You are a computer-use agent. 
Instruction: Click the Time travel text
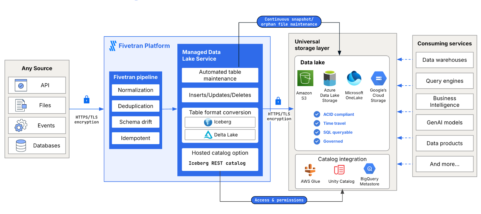click(334, 123)
